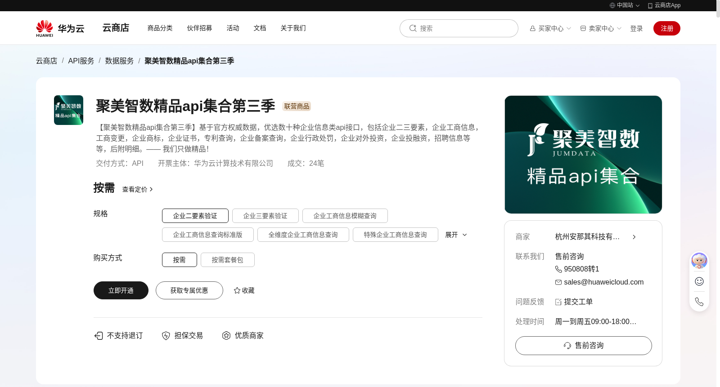Click the headset icon in 售前咨询 button

point(567,346)
